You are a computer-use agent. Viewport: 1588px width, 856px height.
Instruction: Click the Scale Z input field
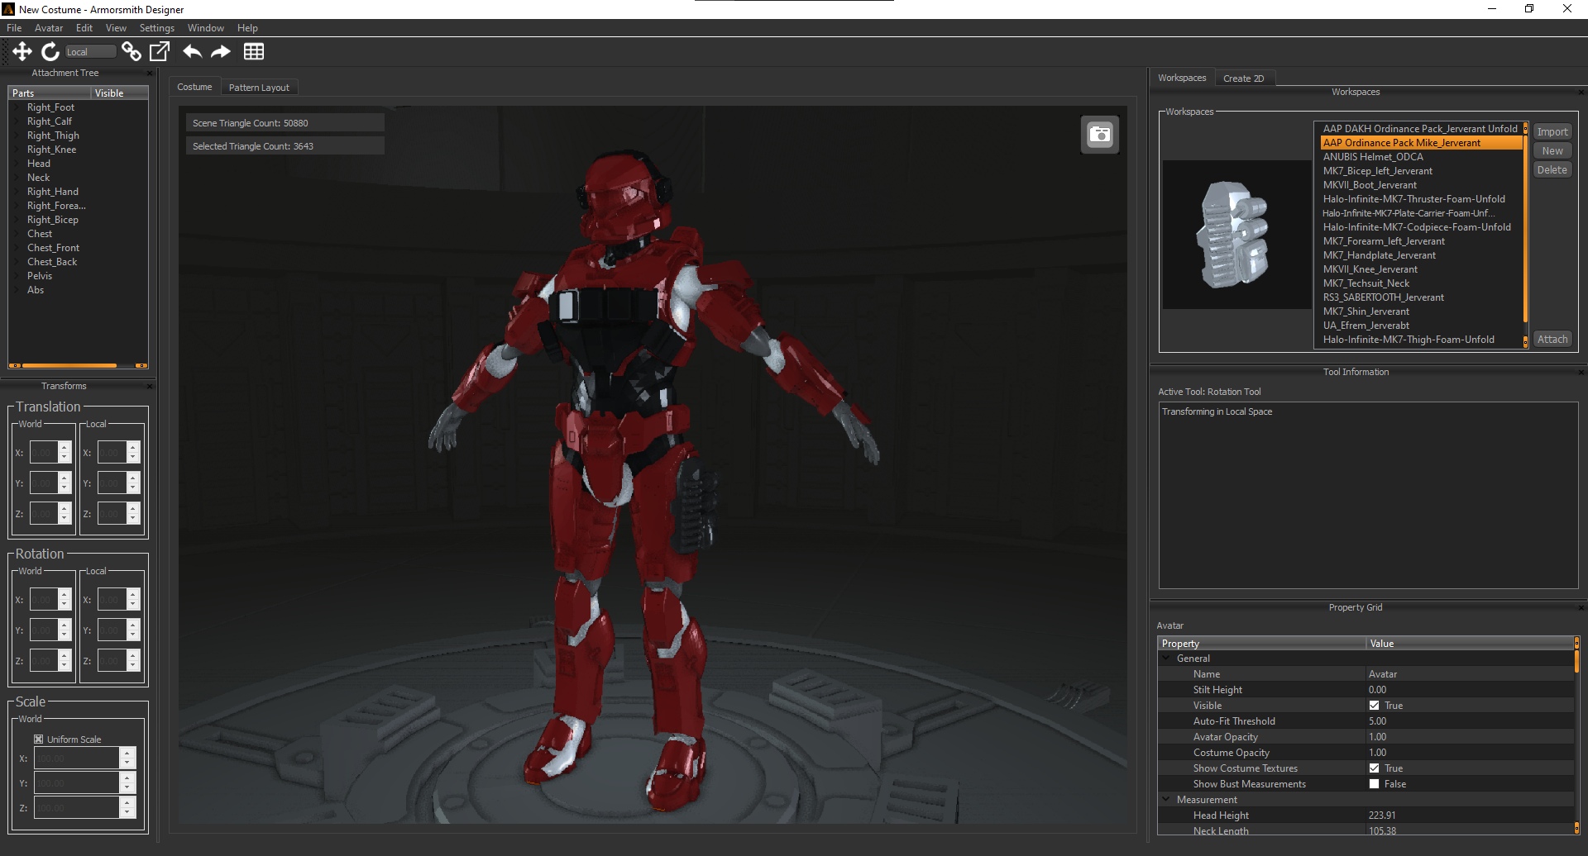click(x=77, y=808)
